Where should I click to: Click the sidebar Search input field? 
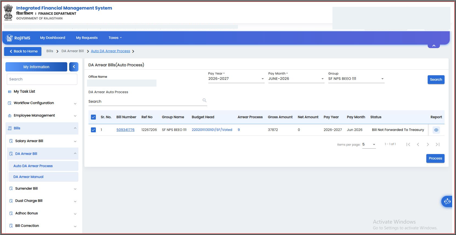coord(42,79)
